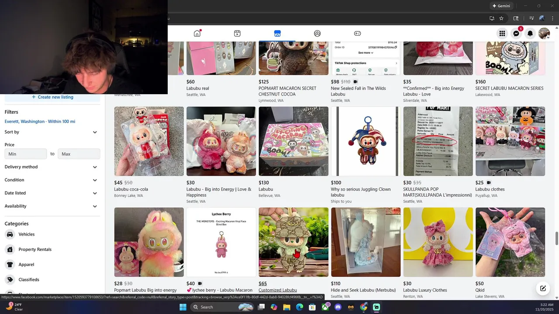Open the Xbox app from the taskbar
Screen dimensions: 559x314
click(x=325, y=307)
